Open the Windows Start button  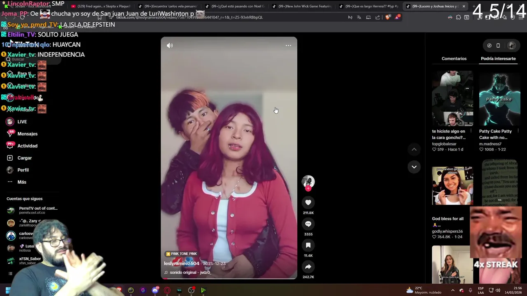[x=8, y=290]
